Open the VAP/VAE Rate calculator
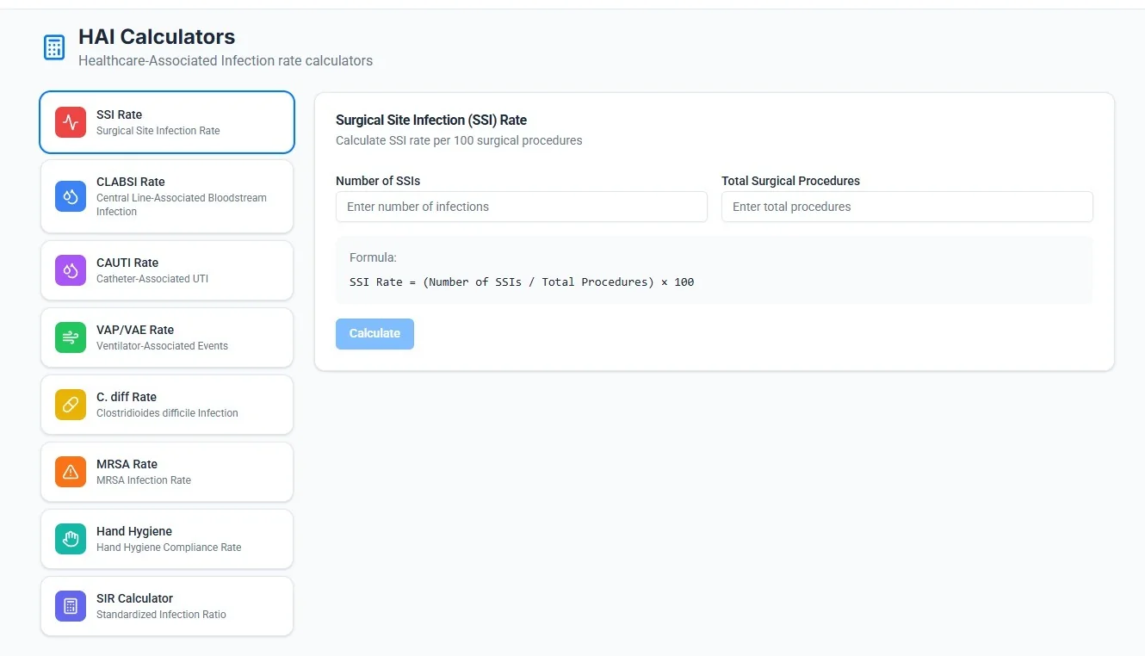This screenshot has height=656, width=1145. pos(167,337)
